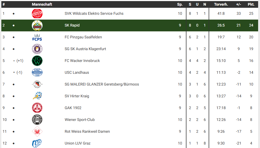
Task: Click the Union LUV Graz logo
Action: 37,143
